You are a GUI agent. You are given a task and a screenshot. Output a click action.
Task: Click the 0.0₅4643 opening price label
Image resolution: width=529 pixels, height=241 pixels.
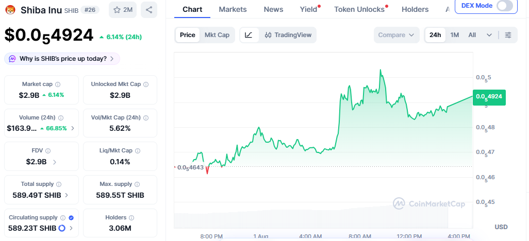coord(190,167)
